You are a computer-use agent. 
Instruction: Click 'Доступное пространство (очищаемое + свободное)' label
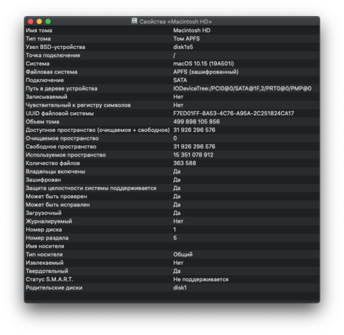(x=98, y=130)
